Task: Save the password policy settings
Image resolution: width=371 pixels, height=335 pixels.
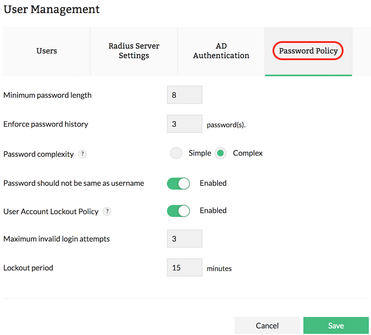Action: click(336, 326)
